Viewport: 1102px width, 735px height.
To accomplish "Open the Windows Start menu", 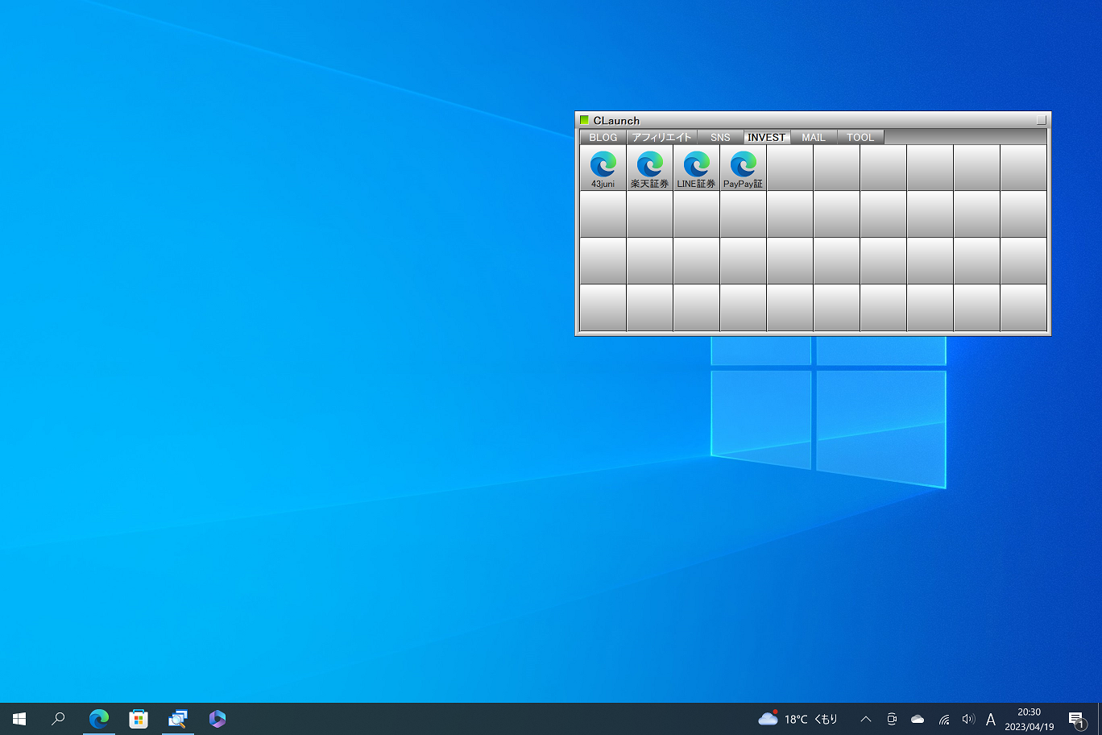I will coord(19,719).
